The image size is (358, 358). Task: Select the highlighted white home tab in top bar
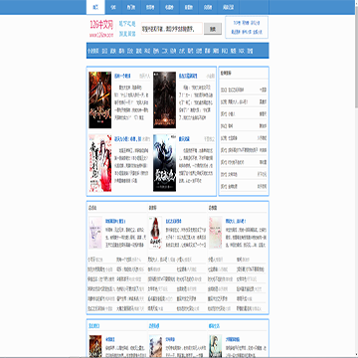click(x=95, y=7)
